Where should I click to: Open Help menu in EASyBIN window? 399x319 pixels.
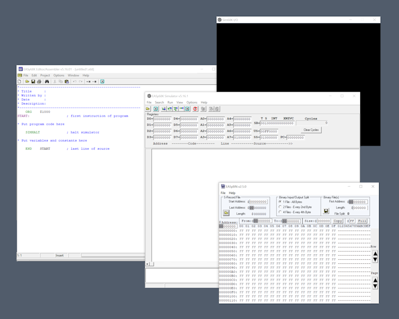coord(232,193)
